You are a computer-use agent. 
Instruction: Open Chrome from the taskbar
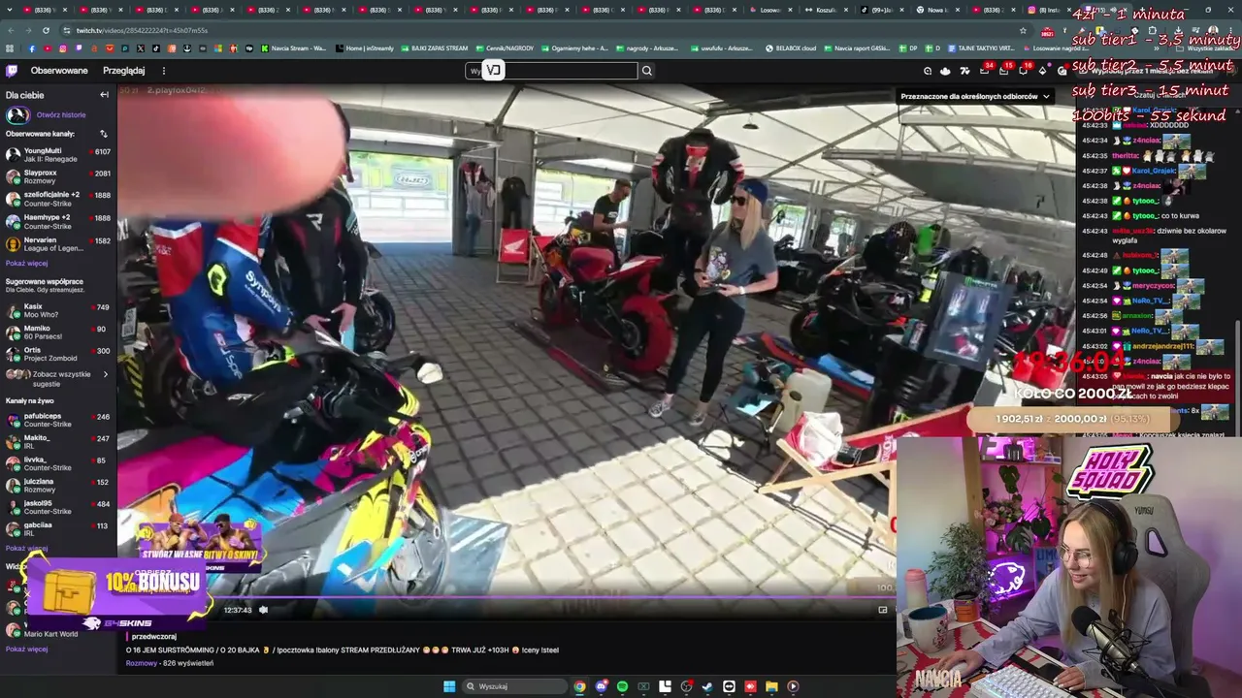[579, 686]
